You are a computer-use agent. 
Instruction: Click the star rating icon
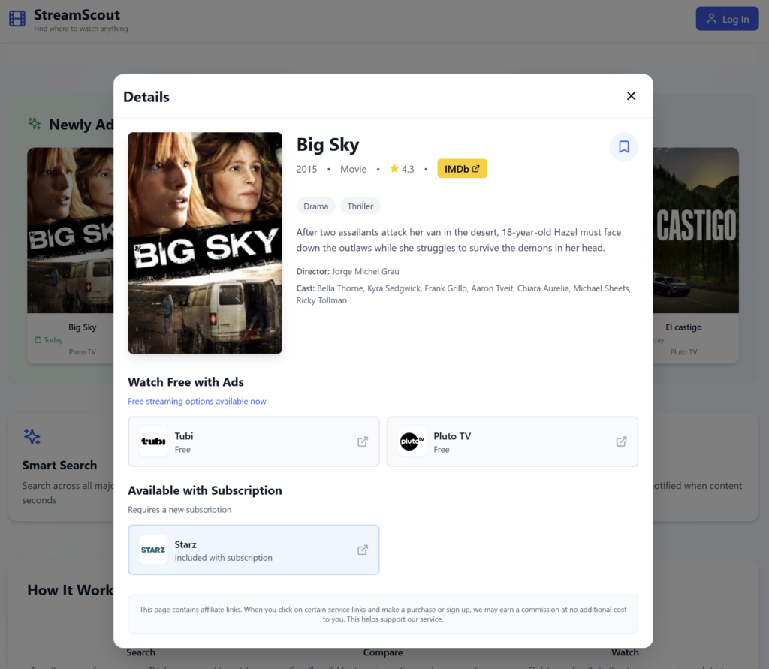point(394,169)
